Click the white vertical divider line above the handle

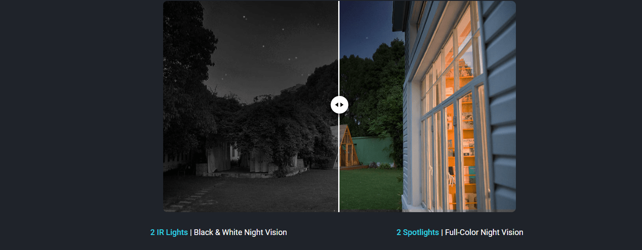pos(339,48)
